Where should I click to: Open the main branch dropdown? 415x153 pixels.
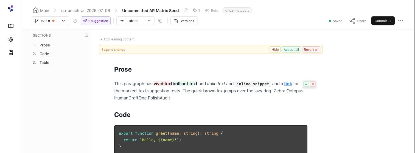(50, 21)
